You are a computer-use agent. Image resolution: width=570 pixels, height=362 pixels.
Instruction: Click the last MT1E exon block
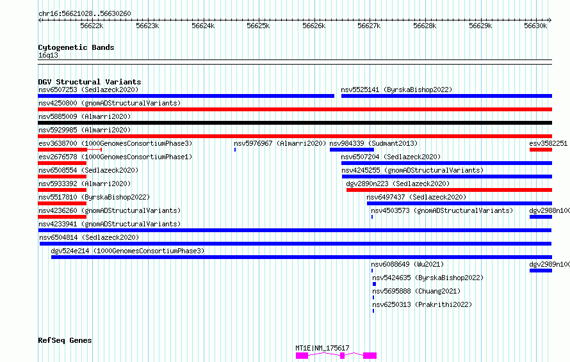tap(370, 356)
